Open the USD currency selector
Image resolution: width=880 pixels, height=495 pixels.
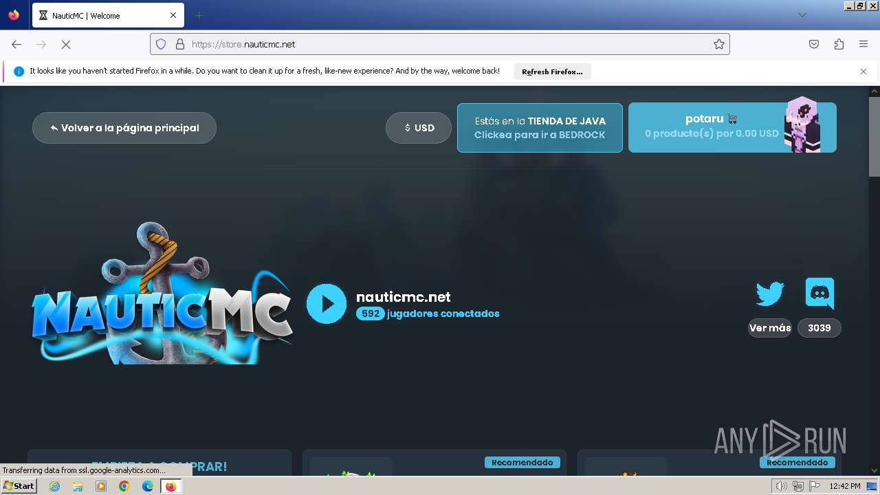(419, 128)
